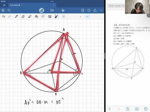150x112 pixels.
Task: Tap the circle diagram in the problem document
Action: [128, 62]
